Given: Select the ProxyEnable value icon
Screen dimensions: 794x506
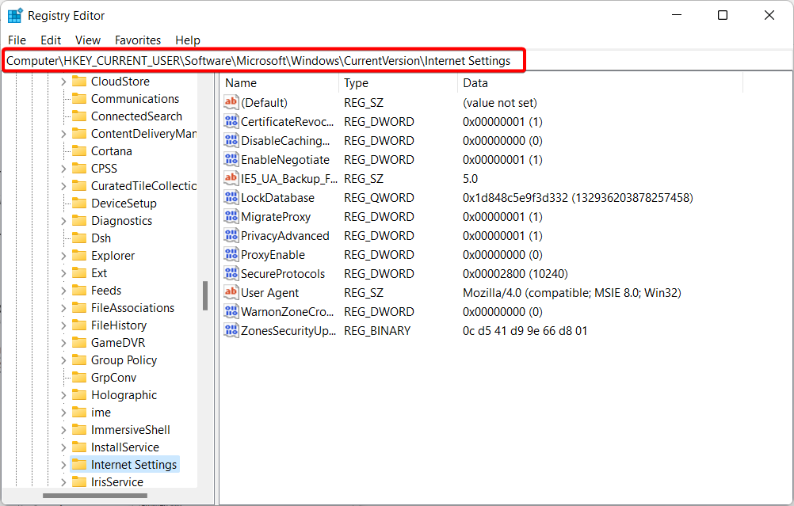Looking at the screenshot, I should pos(231,254).
